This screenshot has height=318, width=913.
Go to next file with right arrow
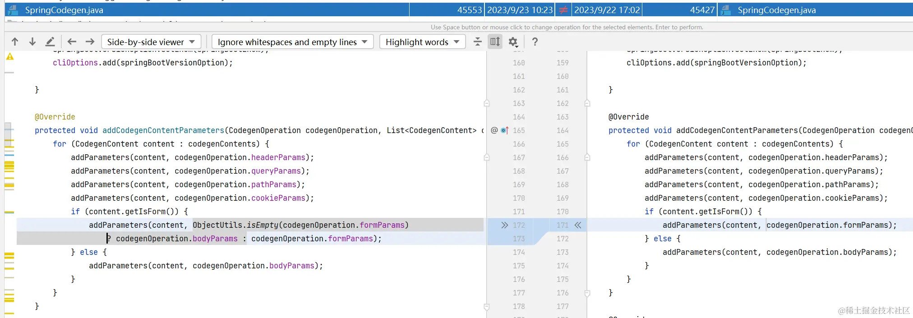(x=90, y=42)
